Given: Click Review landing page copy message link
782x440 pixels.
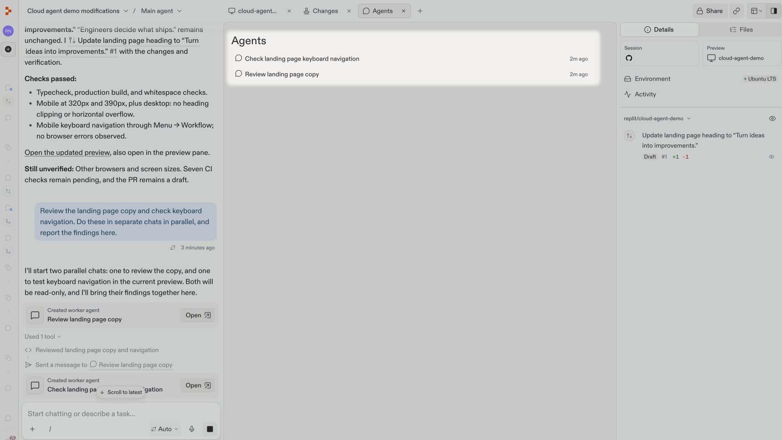Looking at the screenshot, I should 131,365.
